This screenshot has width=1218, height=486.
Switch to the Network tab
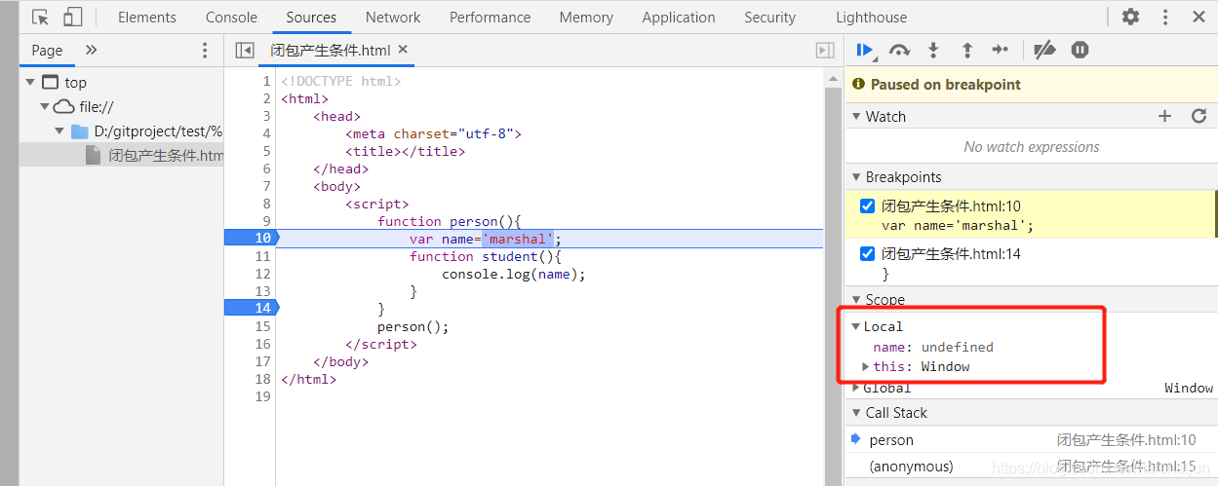pyautogui.click(x=393, y=17)
